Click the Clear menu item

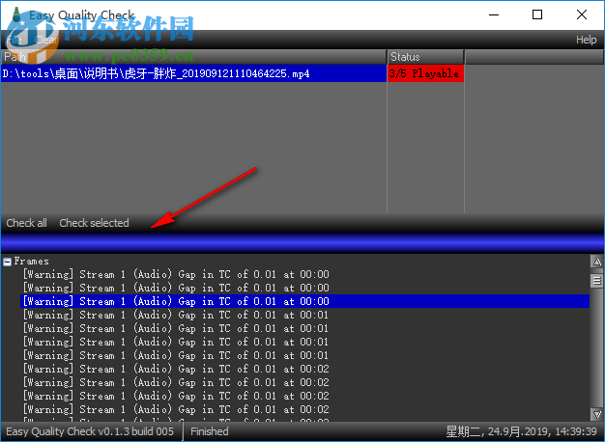(x=45, y=40)
